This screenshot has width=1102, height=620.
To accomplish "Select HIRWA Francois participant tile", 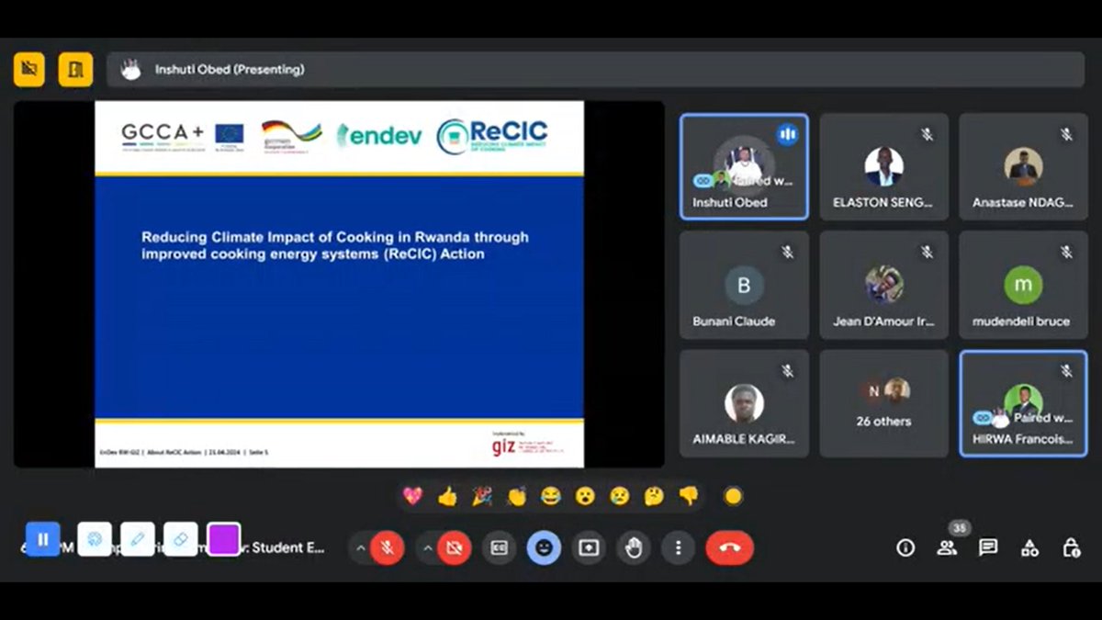I will click(x=1023, y=403).
